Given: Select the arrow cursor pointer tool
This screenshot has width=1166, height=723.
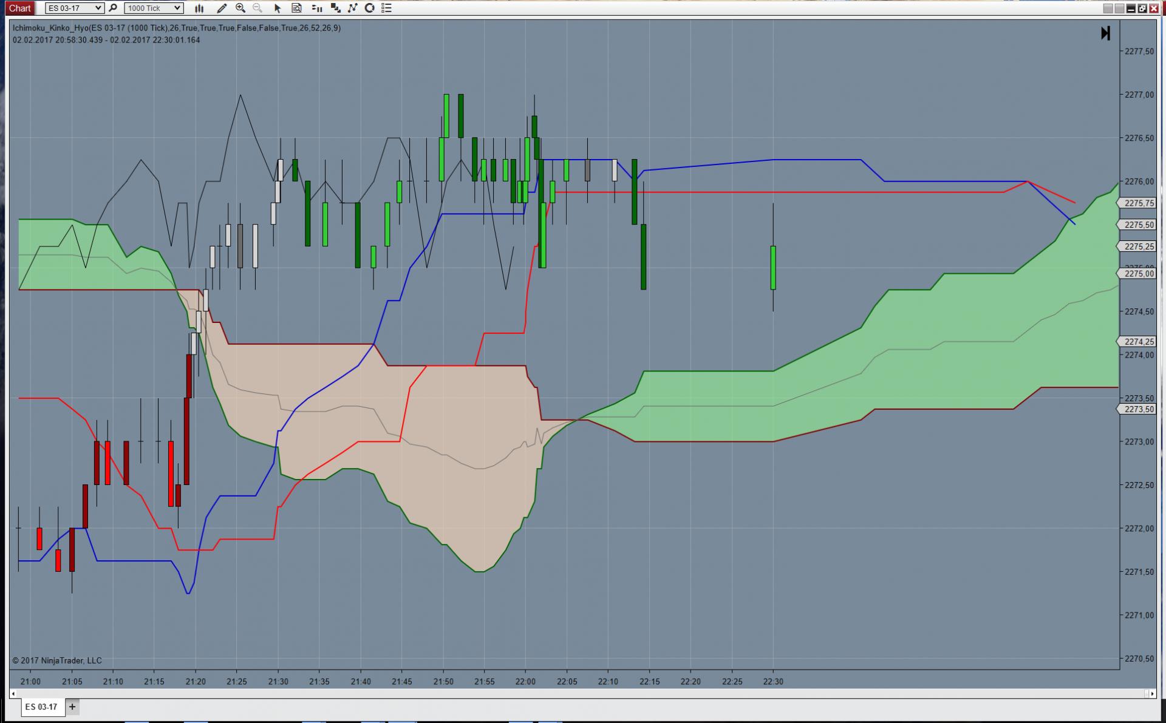Looking at the screenshot, I should (x=278, y=8).
